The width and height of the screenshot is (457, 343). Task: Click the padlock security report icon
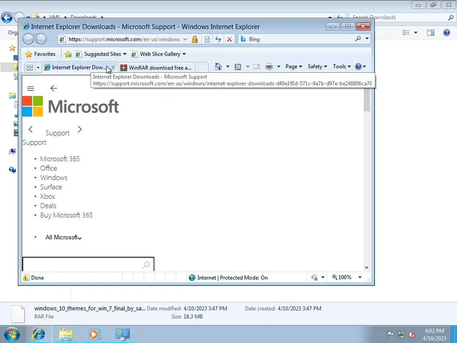pos(195,39)
